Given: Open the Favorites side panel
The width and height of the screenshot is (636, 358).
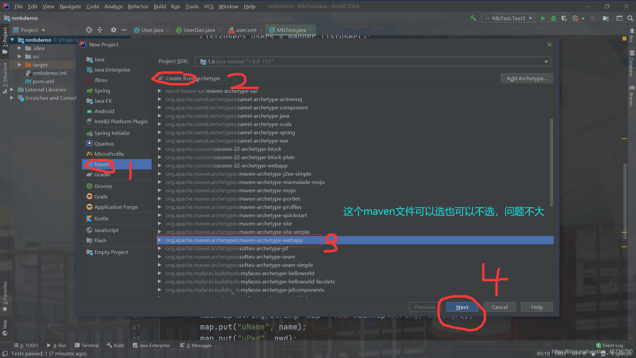Looking at the screenshot, I should point(5,296).
